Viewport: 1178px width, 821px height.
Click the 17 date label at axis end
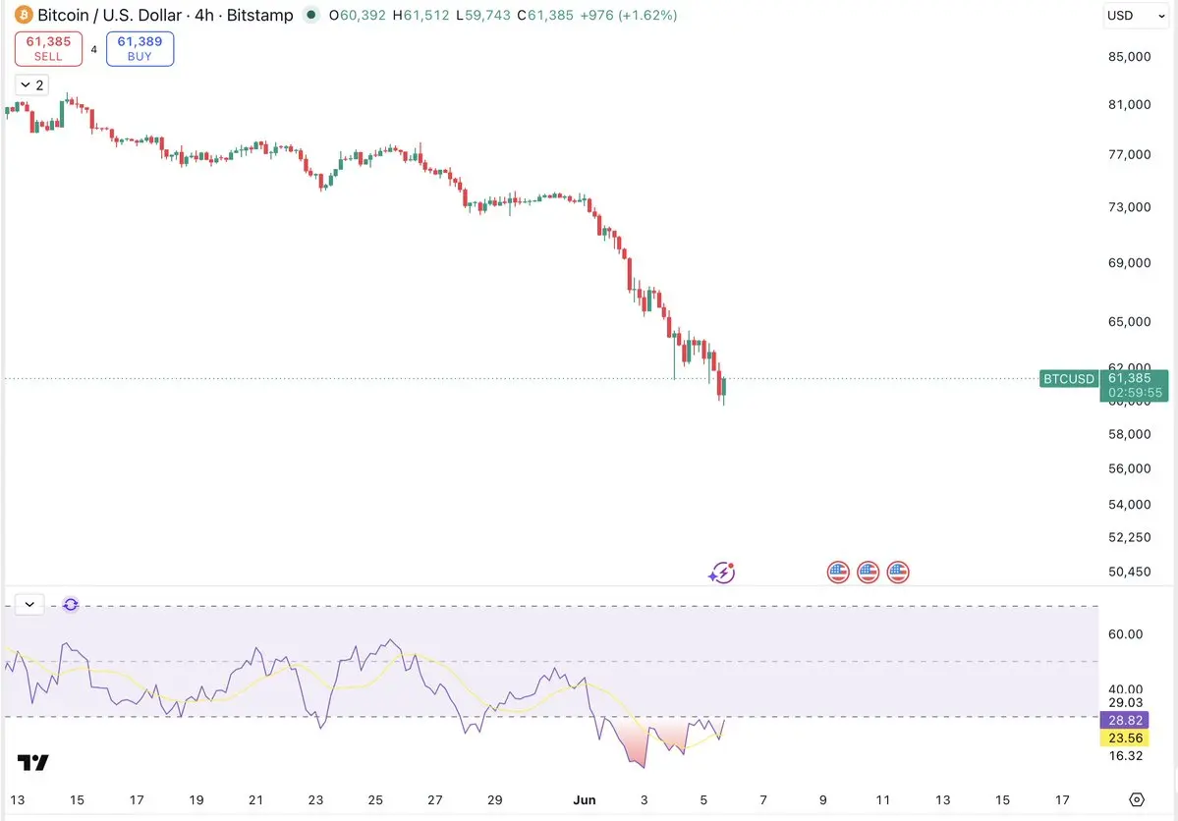click(x=1061, y=800)
